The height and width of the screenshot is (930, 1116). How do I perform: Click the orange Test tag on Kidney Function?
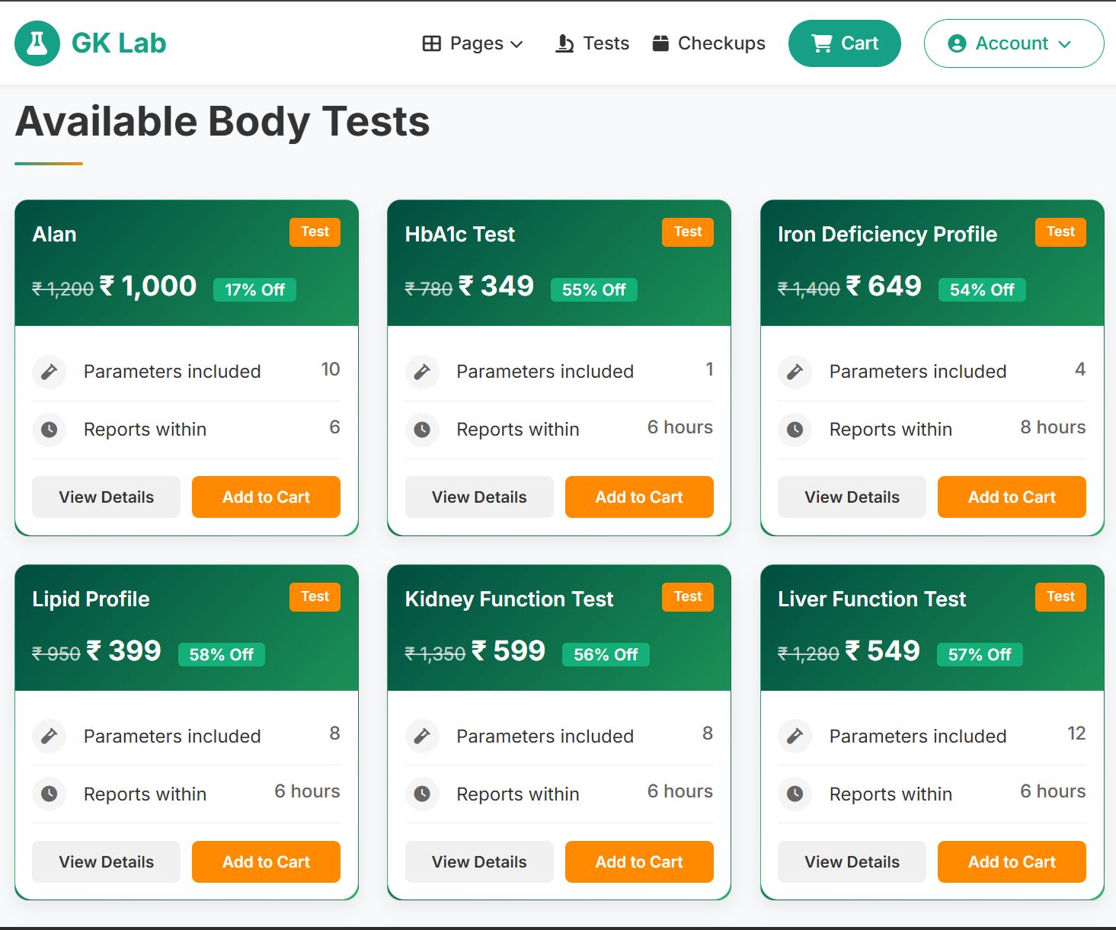[x=687, y=596]
